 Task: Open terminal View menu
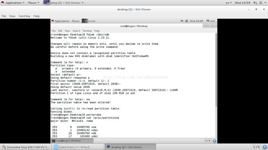tap(67, 31)
